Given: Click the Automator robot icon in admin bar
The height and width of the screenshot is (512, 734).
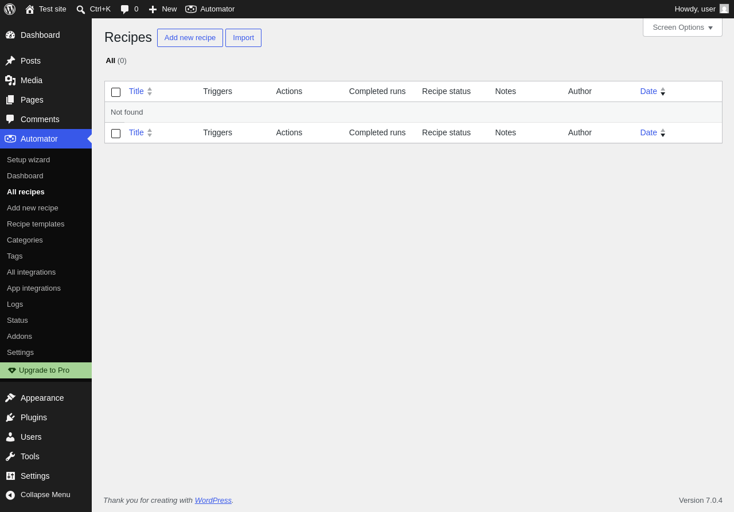Looking at the screenshot, I should click(x=191, y=9).
